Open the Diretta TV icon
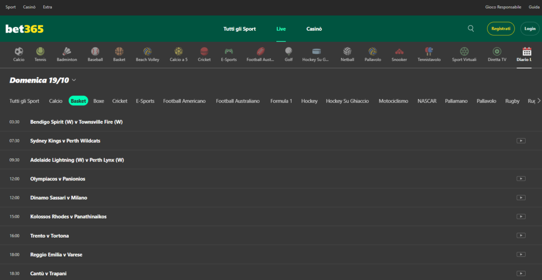This screenshot has width=542, height=280. coord(497,51)
